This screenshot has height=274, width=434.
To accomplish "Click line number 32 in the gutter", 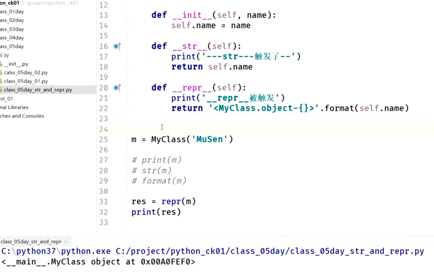I will tap(103, 212).
